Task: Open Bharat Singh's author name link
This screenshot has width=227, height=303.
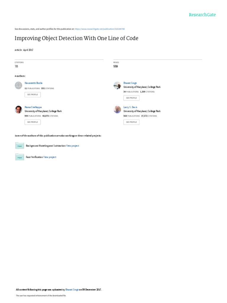Action: [130, 83]
